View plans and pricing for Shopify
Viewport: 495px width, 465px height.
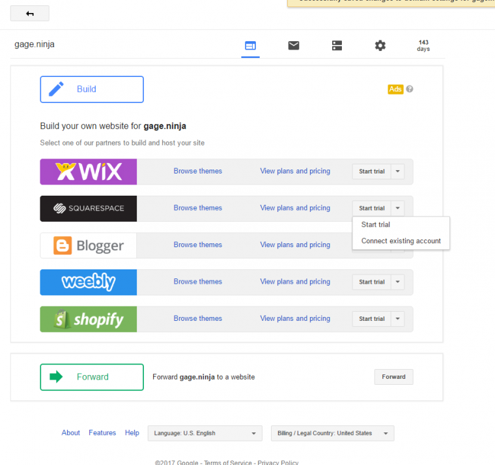[295, 319]
